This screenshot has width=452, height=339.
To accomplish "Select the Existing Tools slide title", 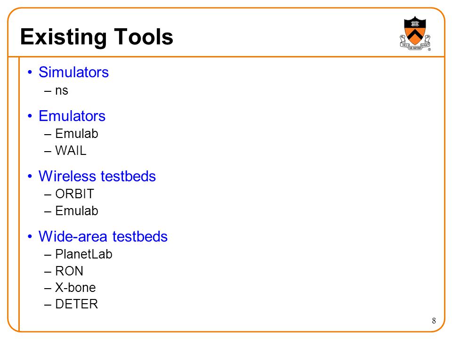I will point(97,37).
